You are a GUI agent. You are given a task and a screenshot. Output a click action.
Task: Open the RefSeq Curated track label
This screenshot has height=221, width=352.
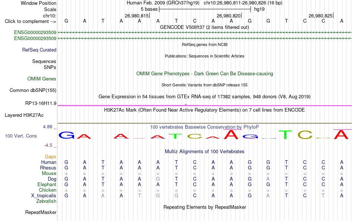39,50
